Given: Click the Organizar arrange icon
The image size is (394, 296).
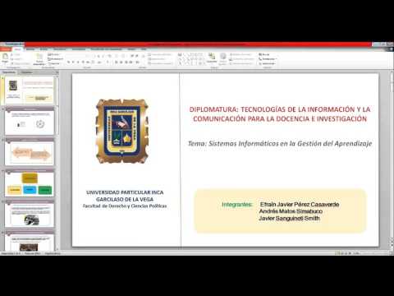Looking at the screenshot, I should point(212,58).
